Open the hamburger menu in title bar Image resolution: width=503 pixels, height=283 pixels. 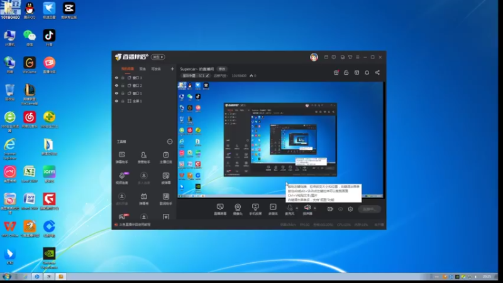pos(358,57)
